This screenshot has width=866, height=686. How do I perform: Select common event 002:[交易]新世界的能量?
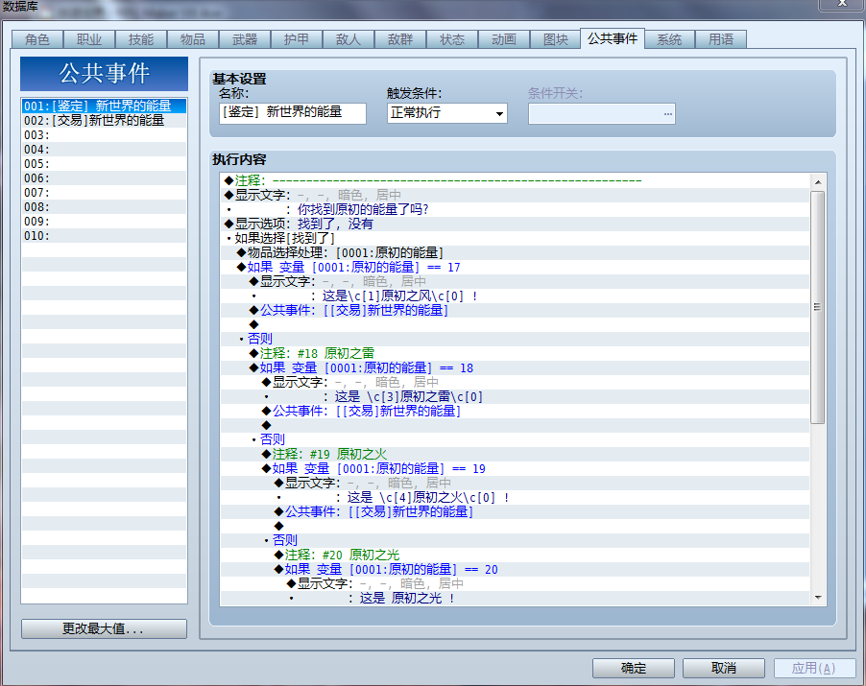point(104,120)
